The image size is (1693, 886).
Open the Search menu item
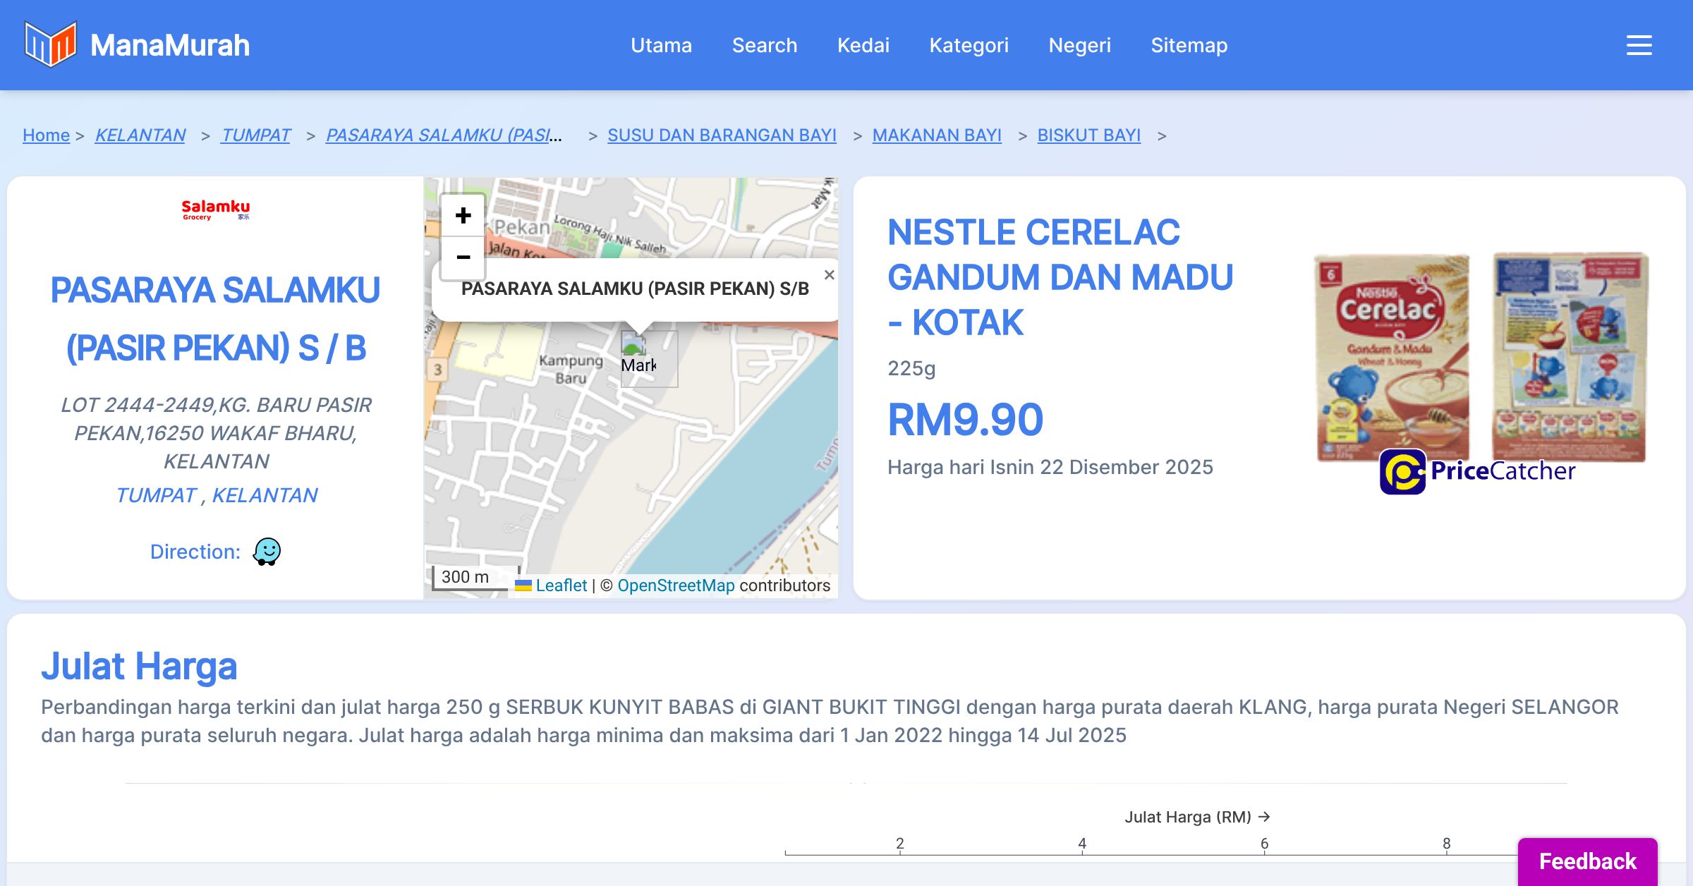764,45
